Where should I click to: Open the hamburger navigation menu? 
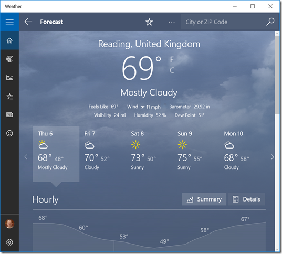(9, 22)
